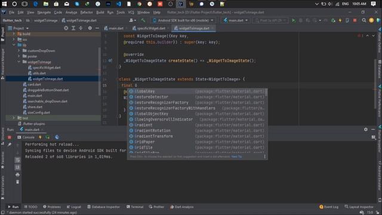Open DevTools blue icon in Run console bar
The height and width of the screenshot is (215, 382).
[x=57, y=137]
